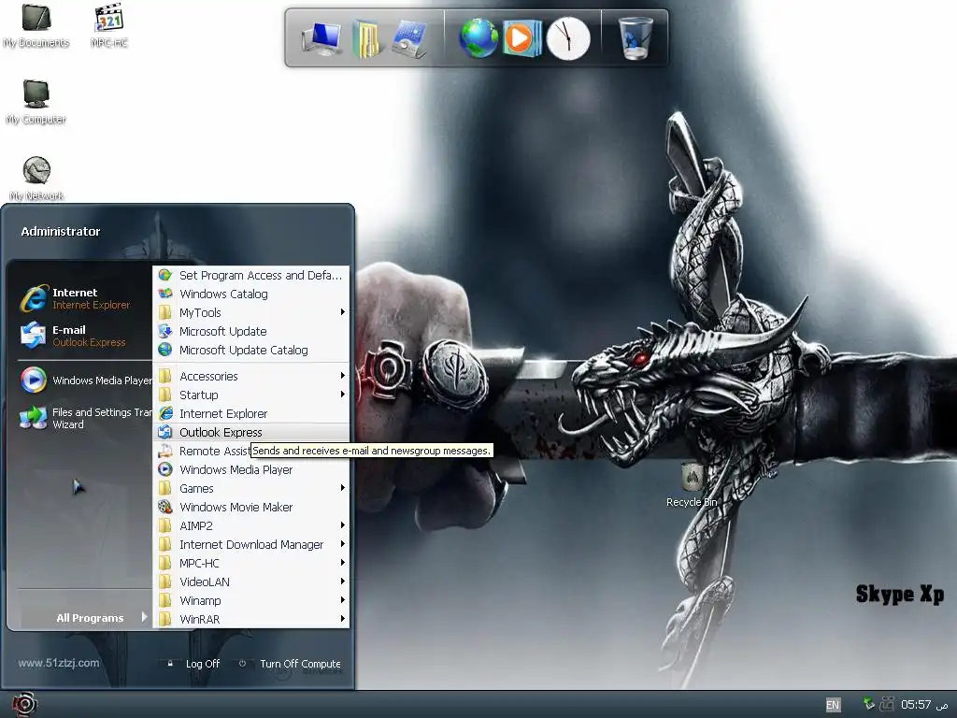Open the VideoLAN folder entry
Image resolution: width=957 pixels, height=718 pixels.
250,582
